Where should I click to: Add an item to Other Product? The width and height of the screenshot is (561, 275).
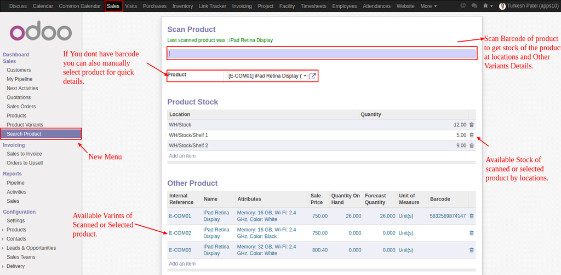point(182,264)
